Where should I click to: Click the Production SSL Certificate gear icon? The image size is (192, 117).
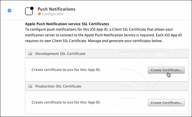(x=30, y=86)
